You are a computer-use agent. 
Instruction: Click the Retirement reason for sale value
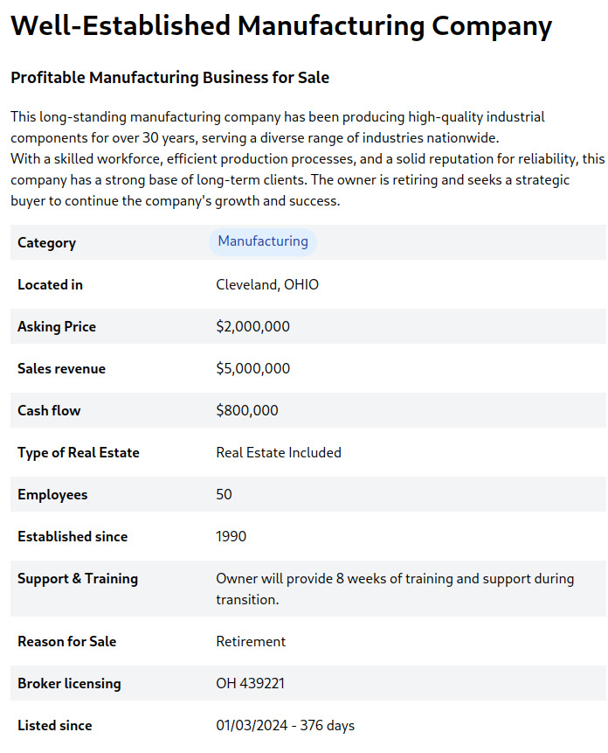[x=251, y=642]
